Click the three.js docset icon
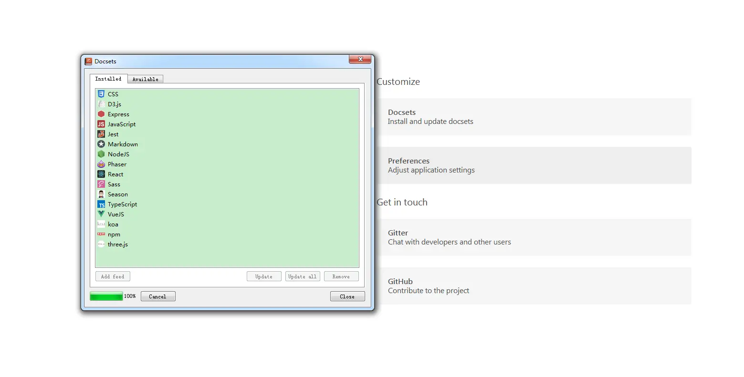 click(101, 244)
